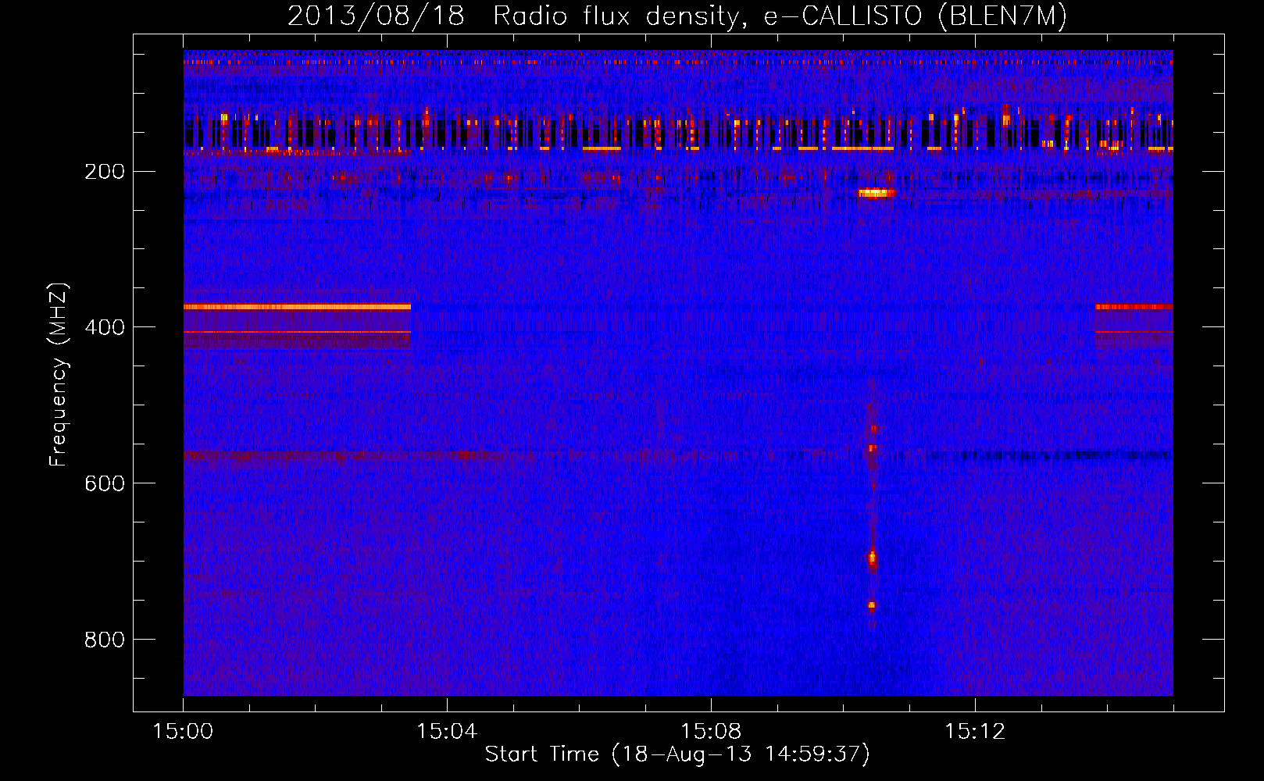Click the 'Start Time (18-Aug-13 14:59:37)' axis label
The width and height of the screenshot is (1264, 781).
pos(677,754)
